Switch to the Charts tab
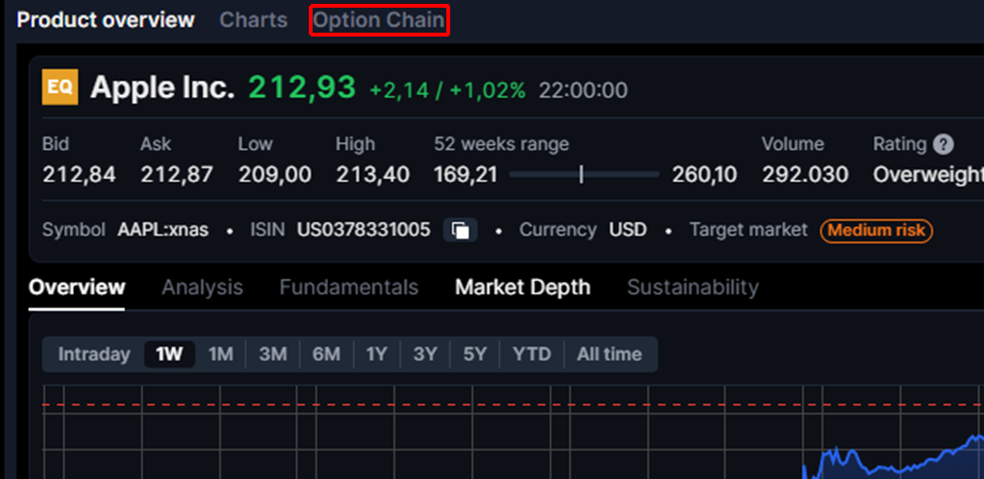The width and height of the screenshot is (984, 479). click(254, 20)
